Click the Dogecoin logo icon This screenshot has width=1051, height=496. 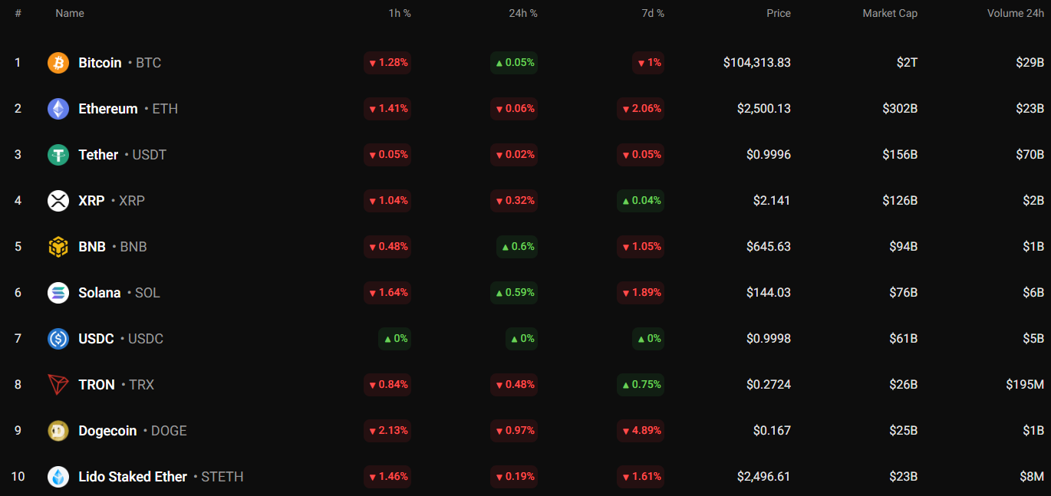[58, 431]
